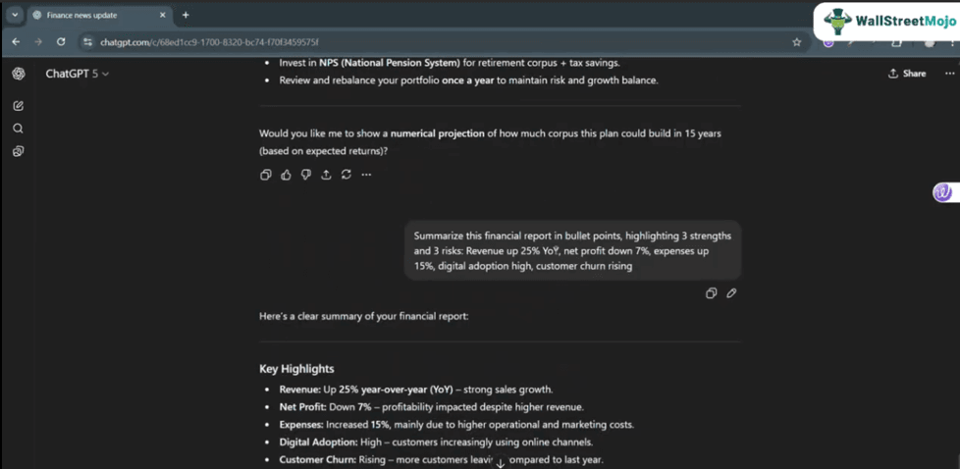
Task: Reload the current page
Action: point(61,42)
